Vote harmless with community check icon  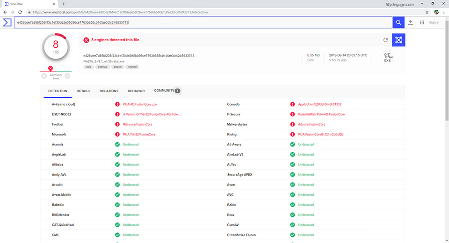point(67,76)
